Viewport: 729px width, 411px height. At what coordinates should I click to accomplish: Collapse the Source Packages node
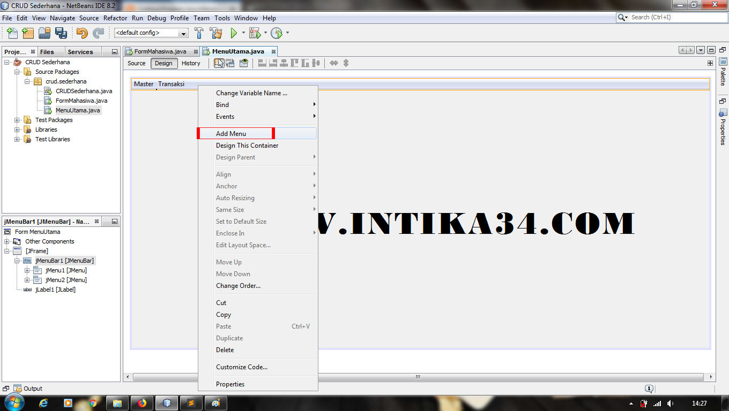click(x=18, y=72)
